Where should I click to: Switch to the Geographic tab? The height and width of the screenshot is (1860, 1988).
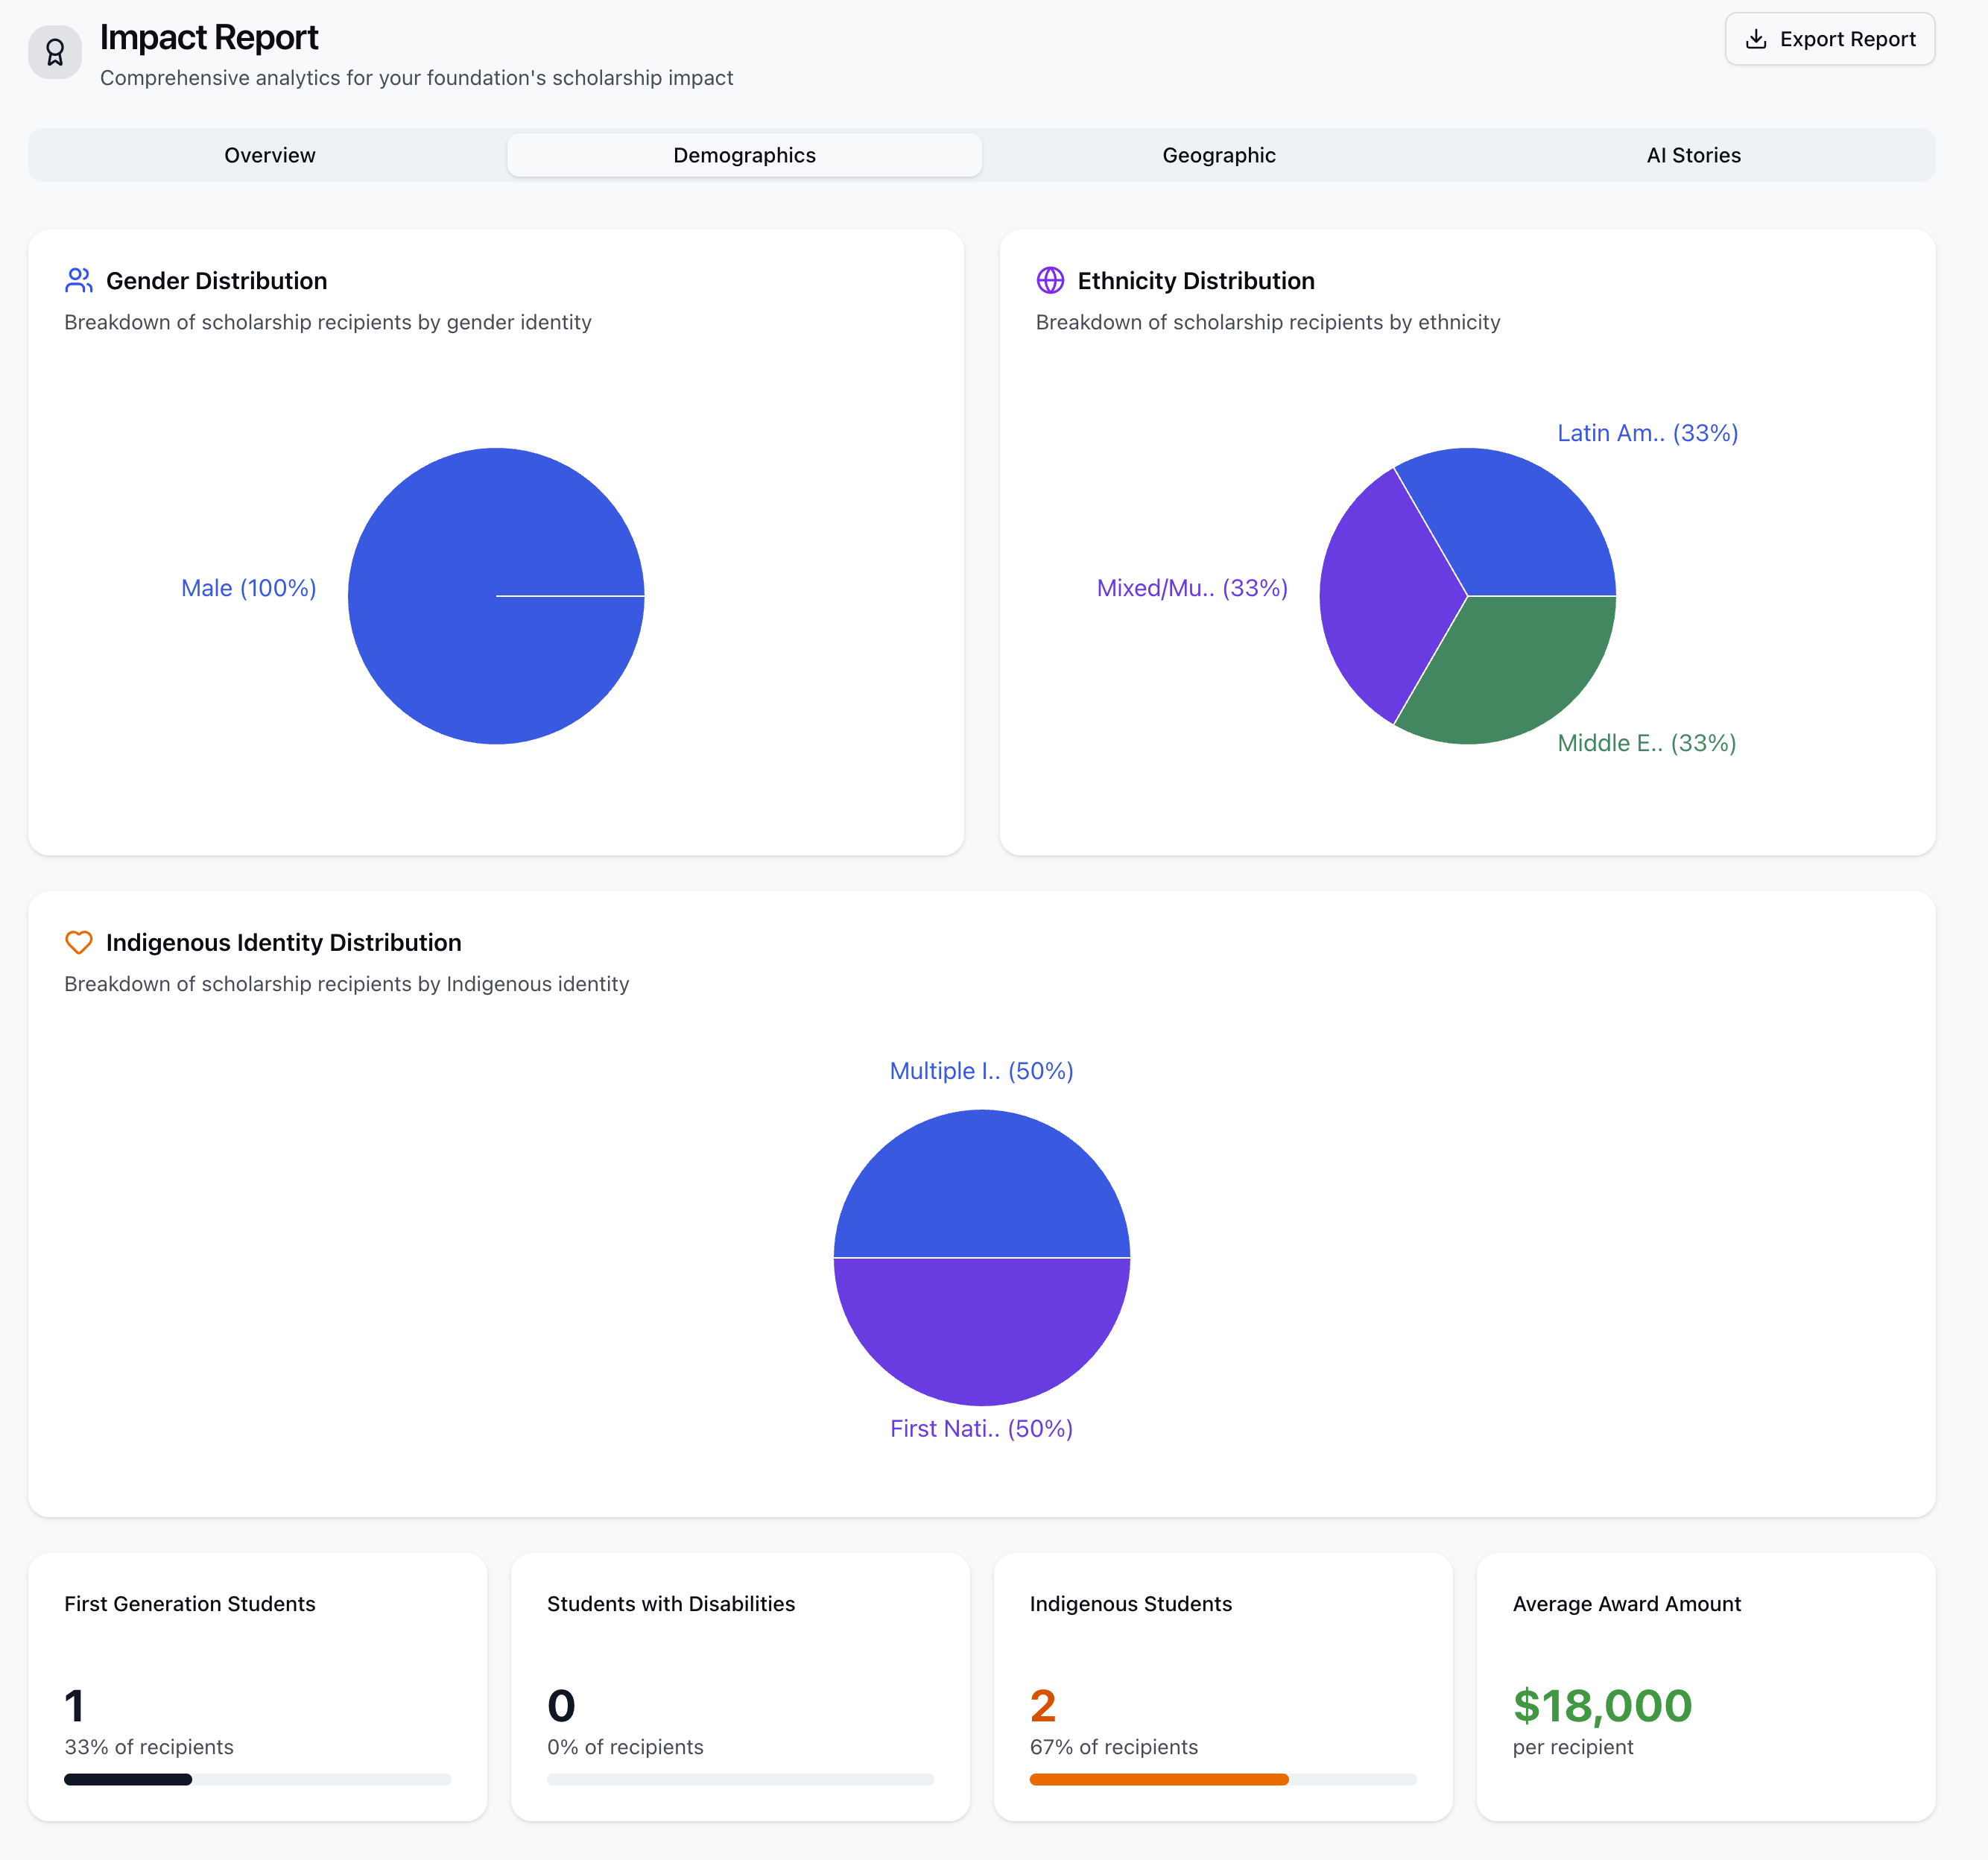click(x=1218, y=155)
